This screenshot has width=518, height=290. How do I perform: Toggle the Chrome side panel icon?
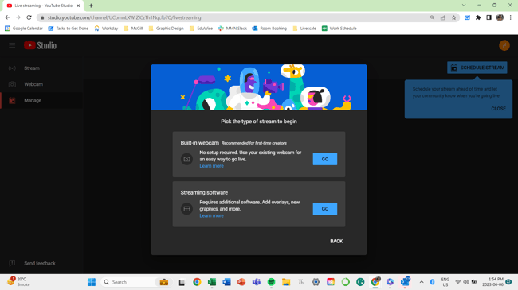489,17
